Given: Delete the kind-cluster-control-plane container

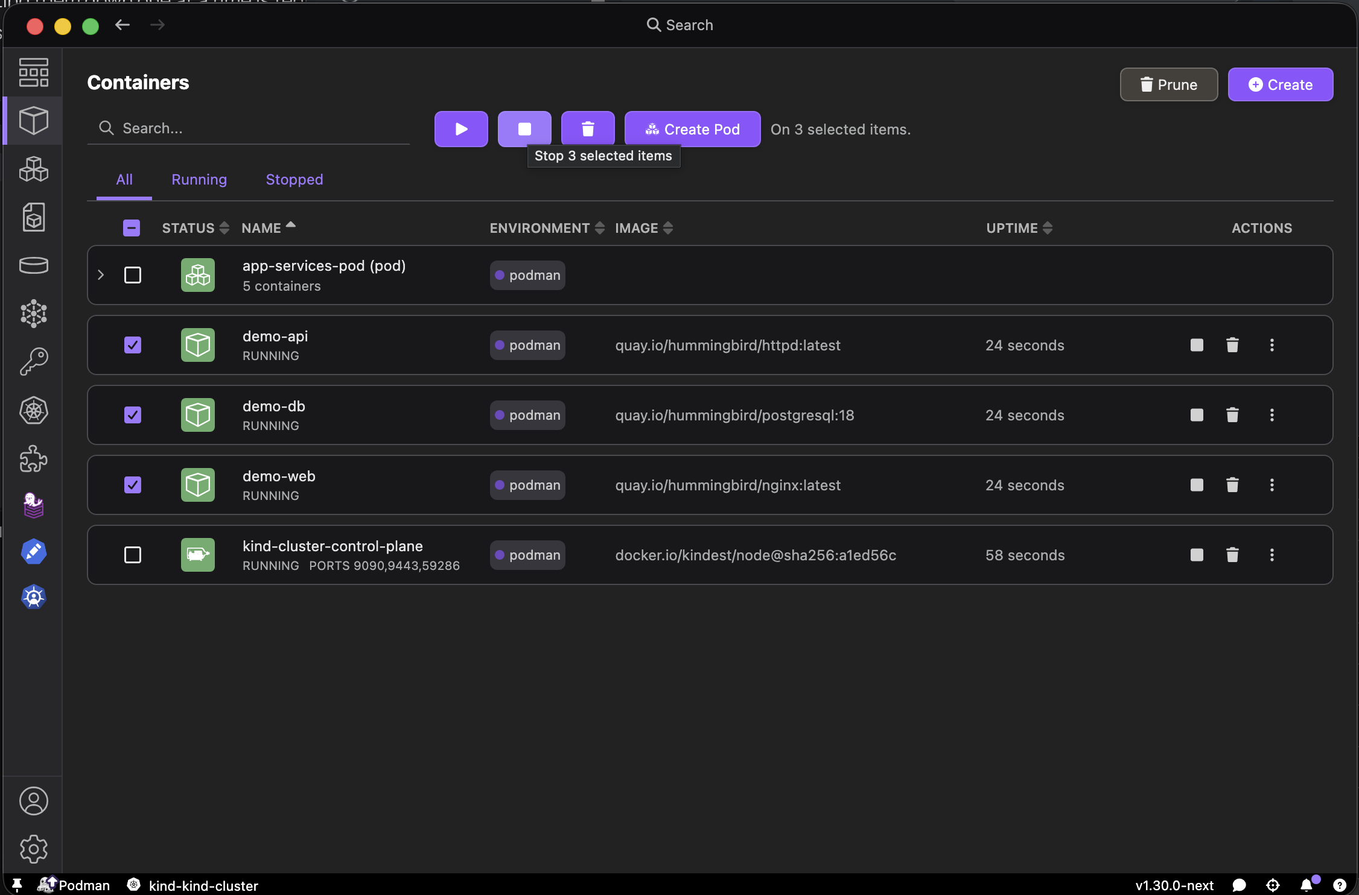Looking at the screenshot, I should 1232,555.
